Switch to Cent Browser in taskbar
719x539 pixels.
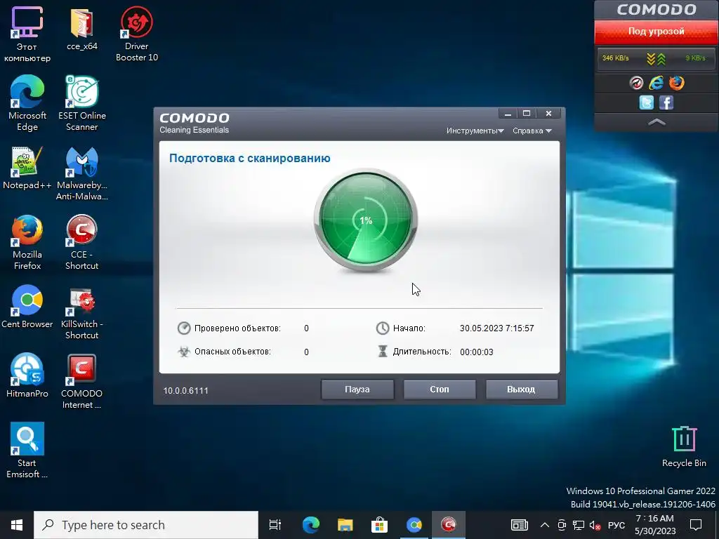click(414, 525)
